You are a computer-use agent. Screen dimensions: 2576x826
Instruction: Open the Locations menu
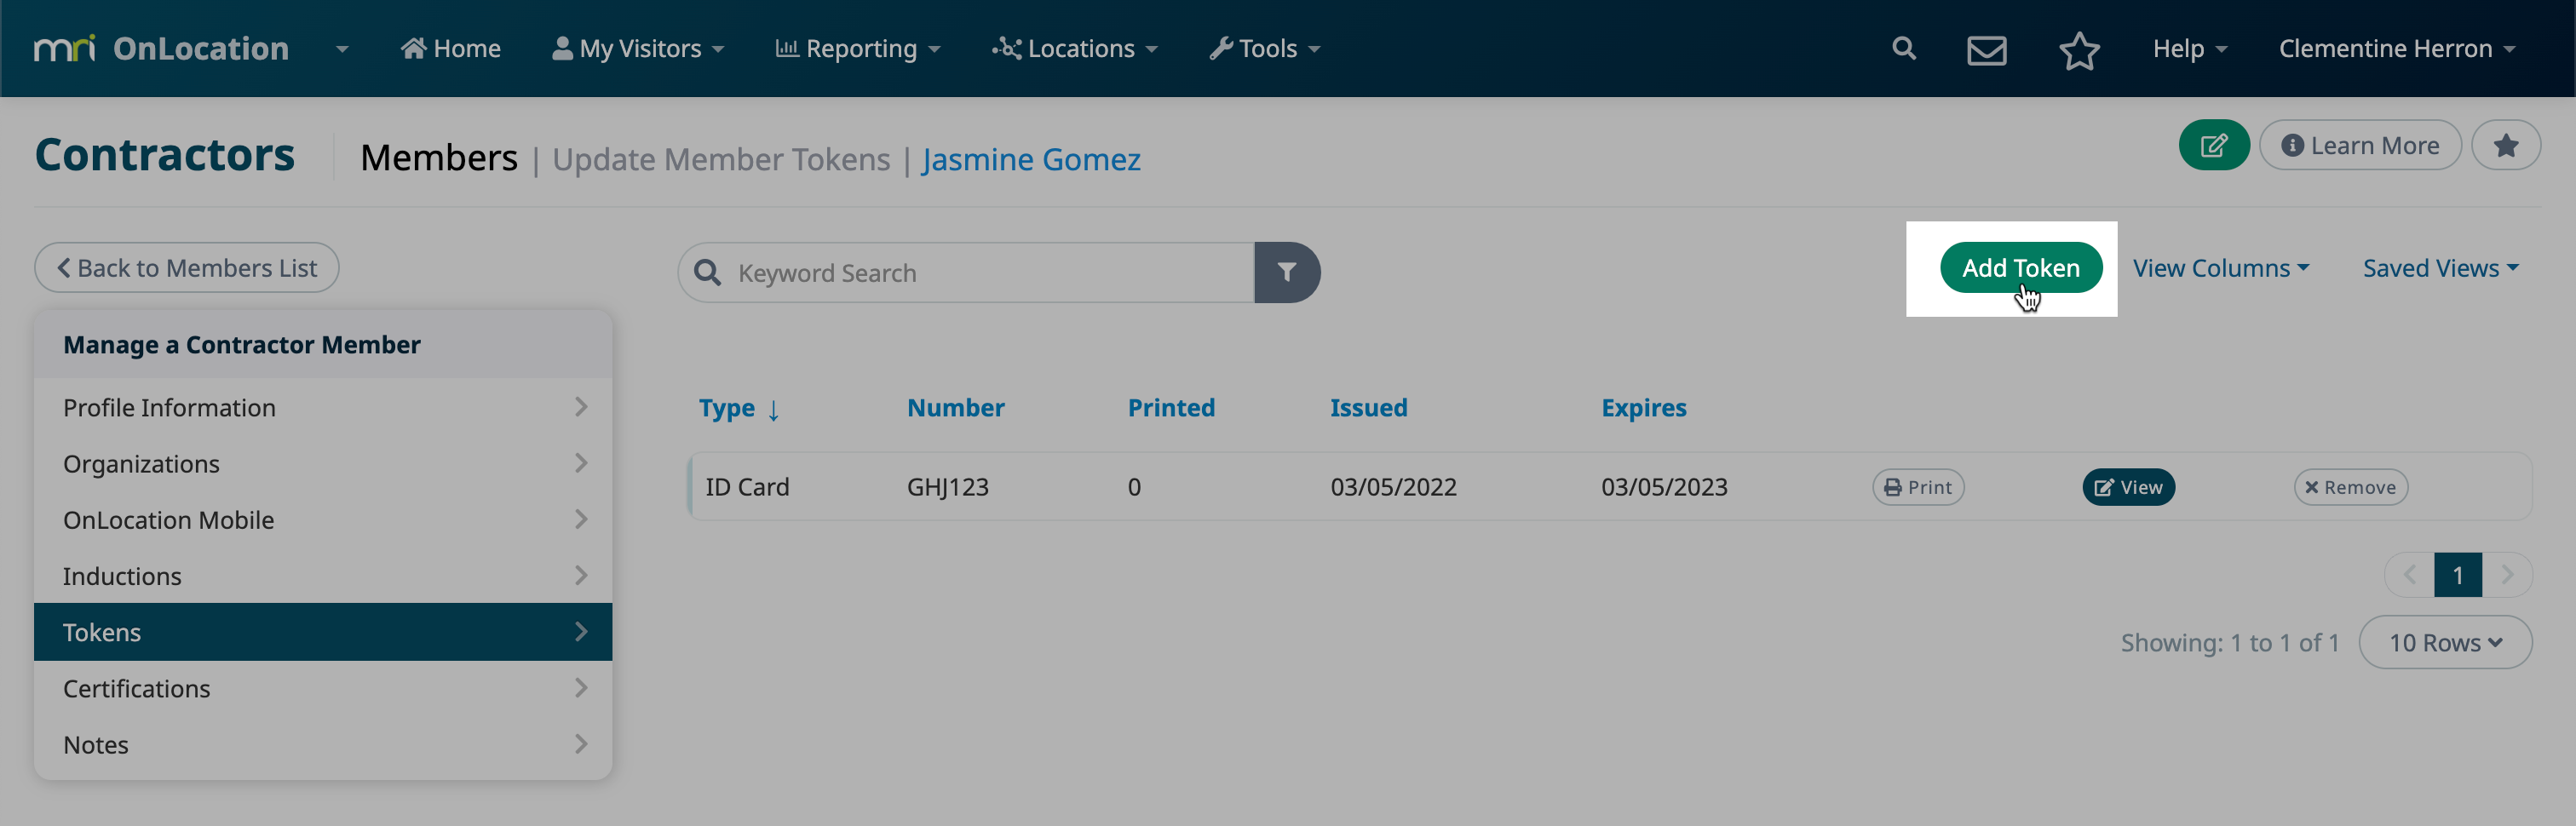click(1075, 48)
